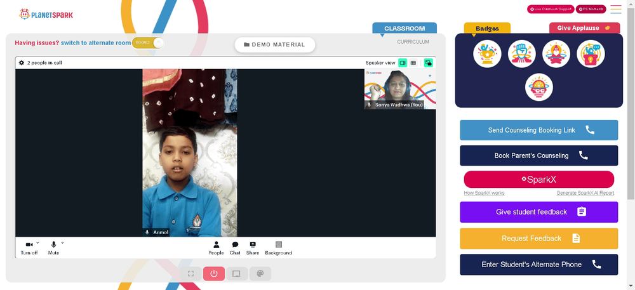Click Give student feedback
Screen dimensions: 635x290
click(x=538, y=212)
